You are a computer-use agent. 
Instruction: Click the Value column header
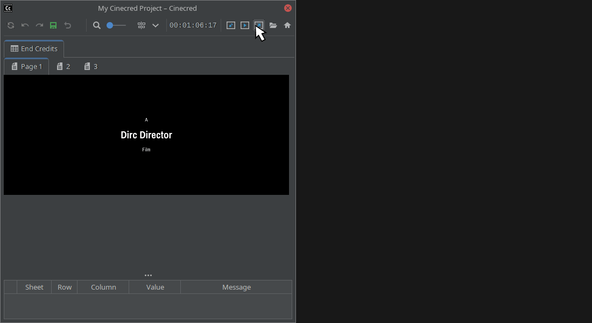[x=155, y=287]
